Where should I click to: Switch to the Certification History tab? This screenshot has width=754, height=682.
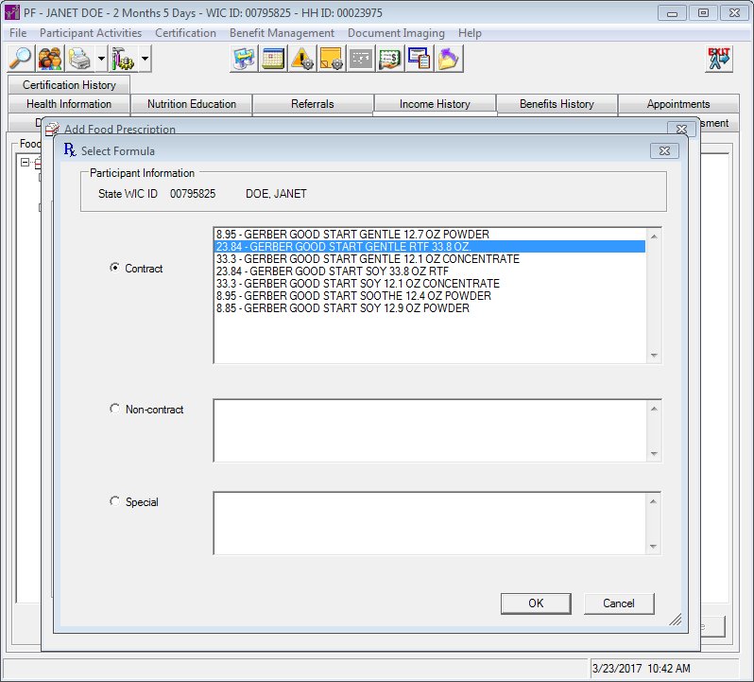[69, 85]
